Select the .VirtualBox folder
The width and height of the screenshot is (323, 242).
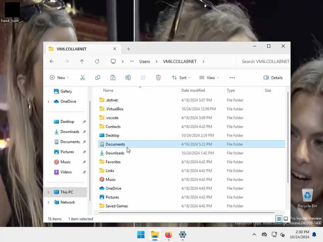tap(191, 109)
